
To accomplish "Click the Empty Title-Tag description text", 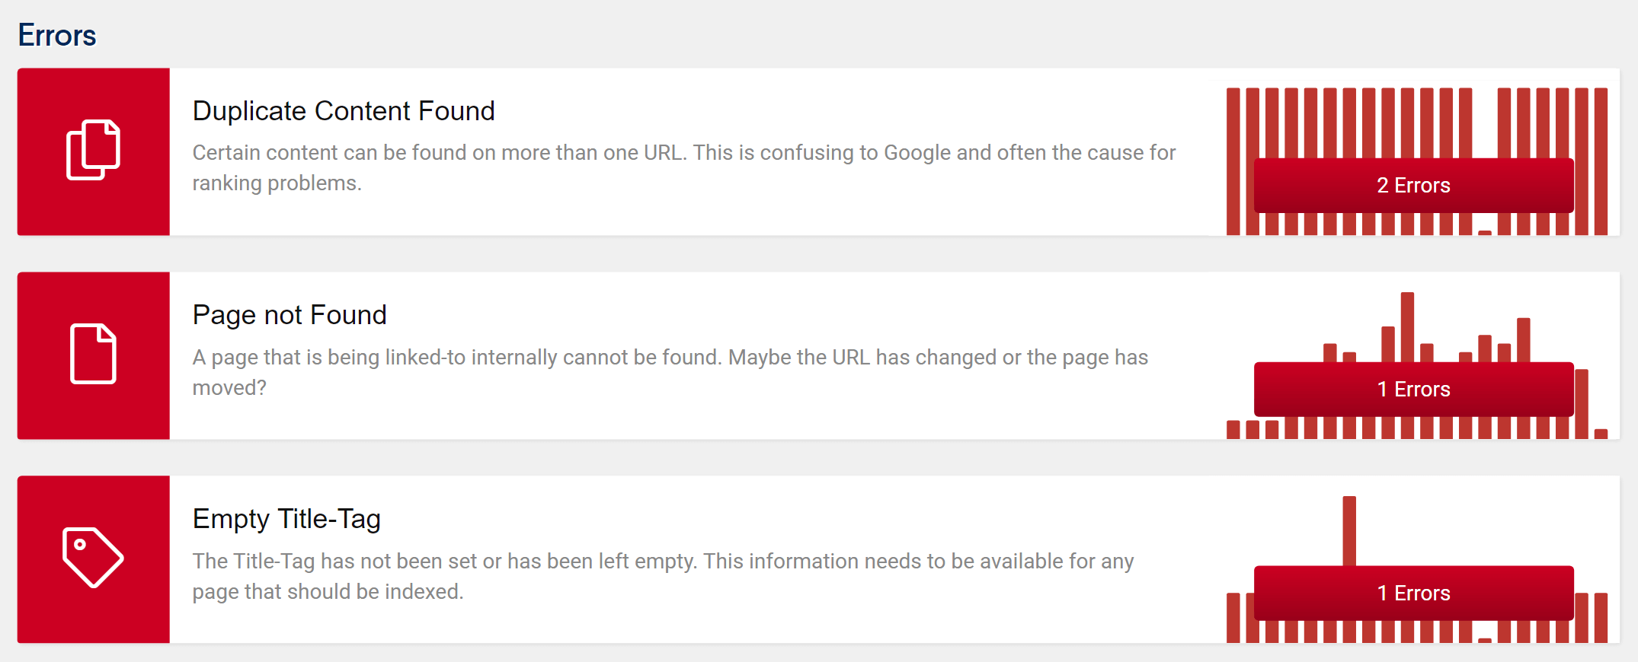I will (663, 576).
